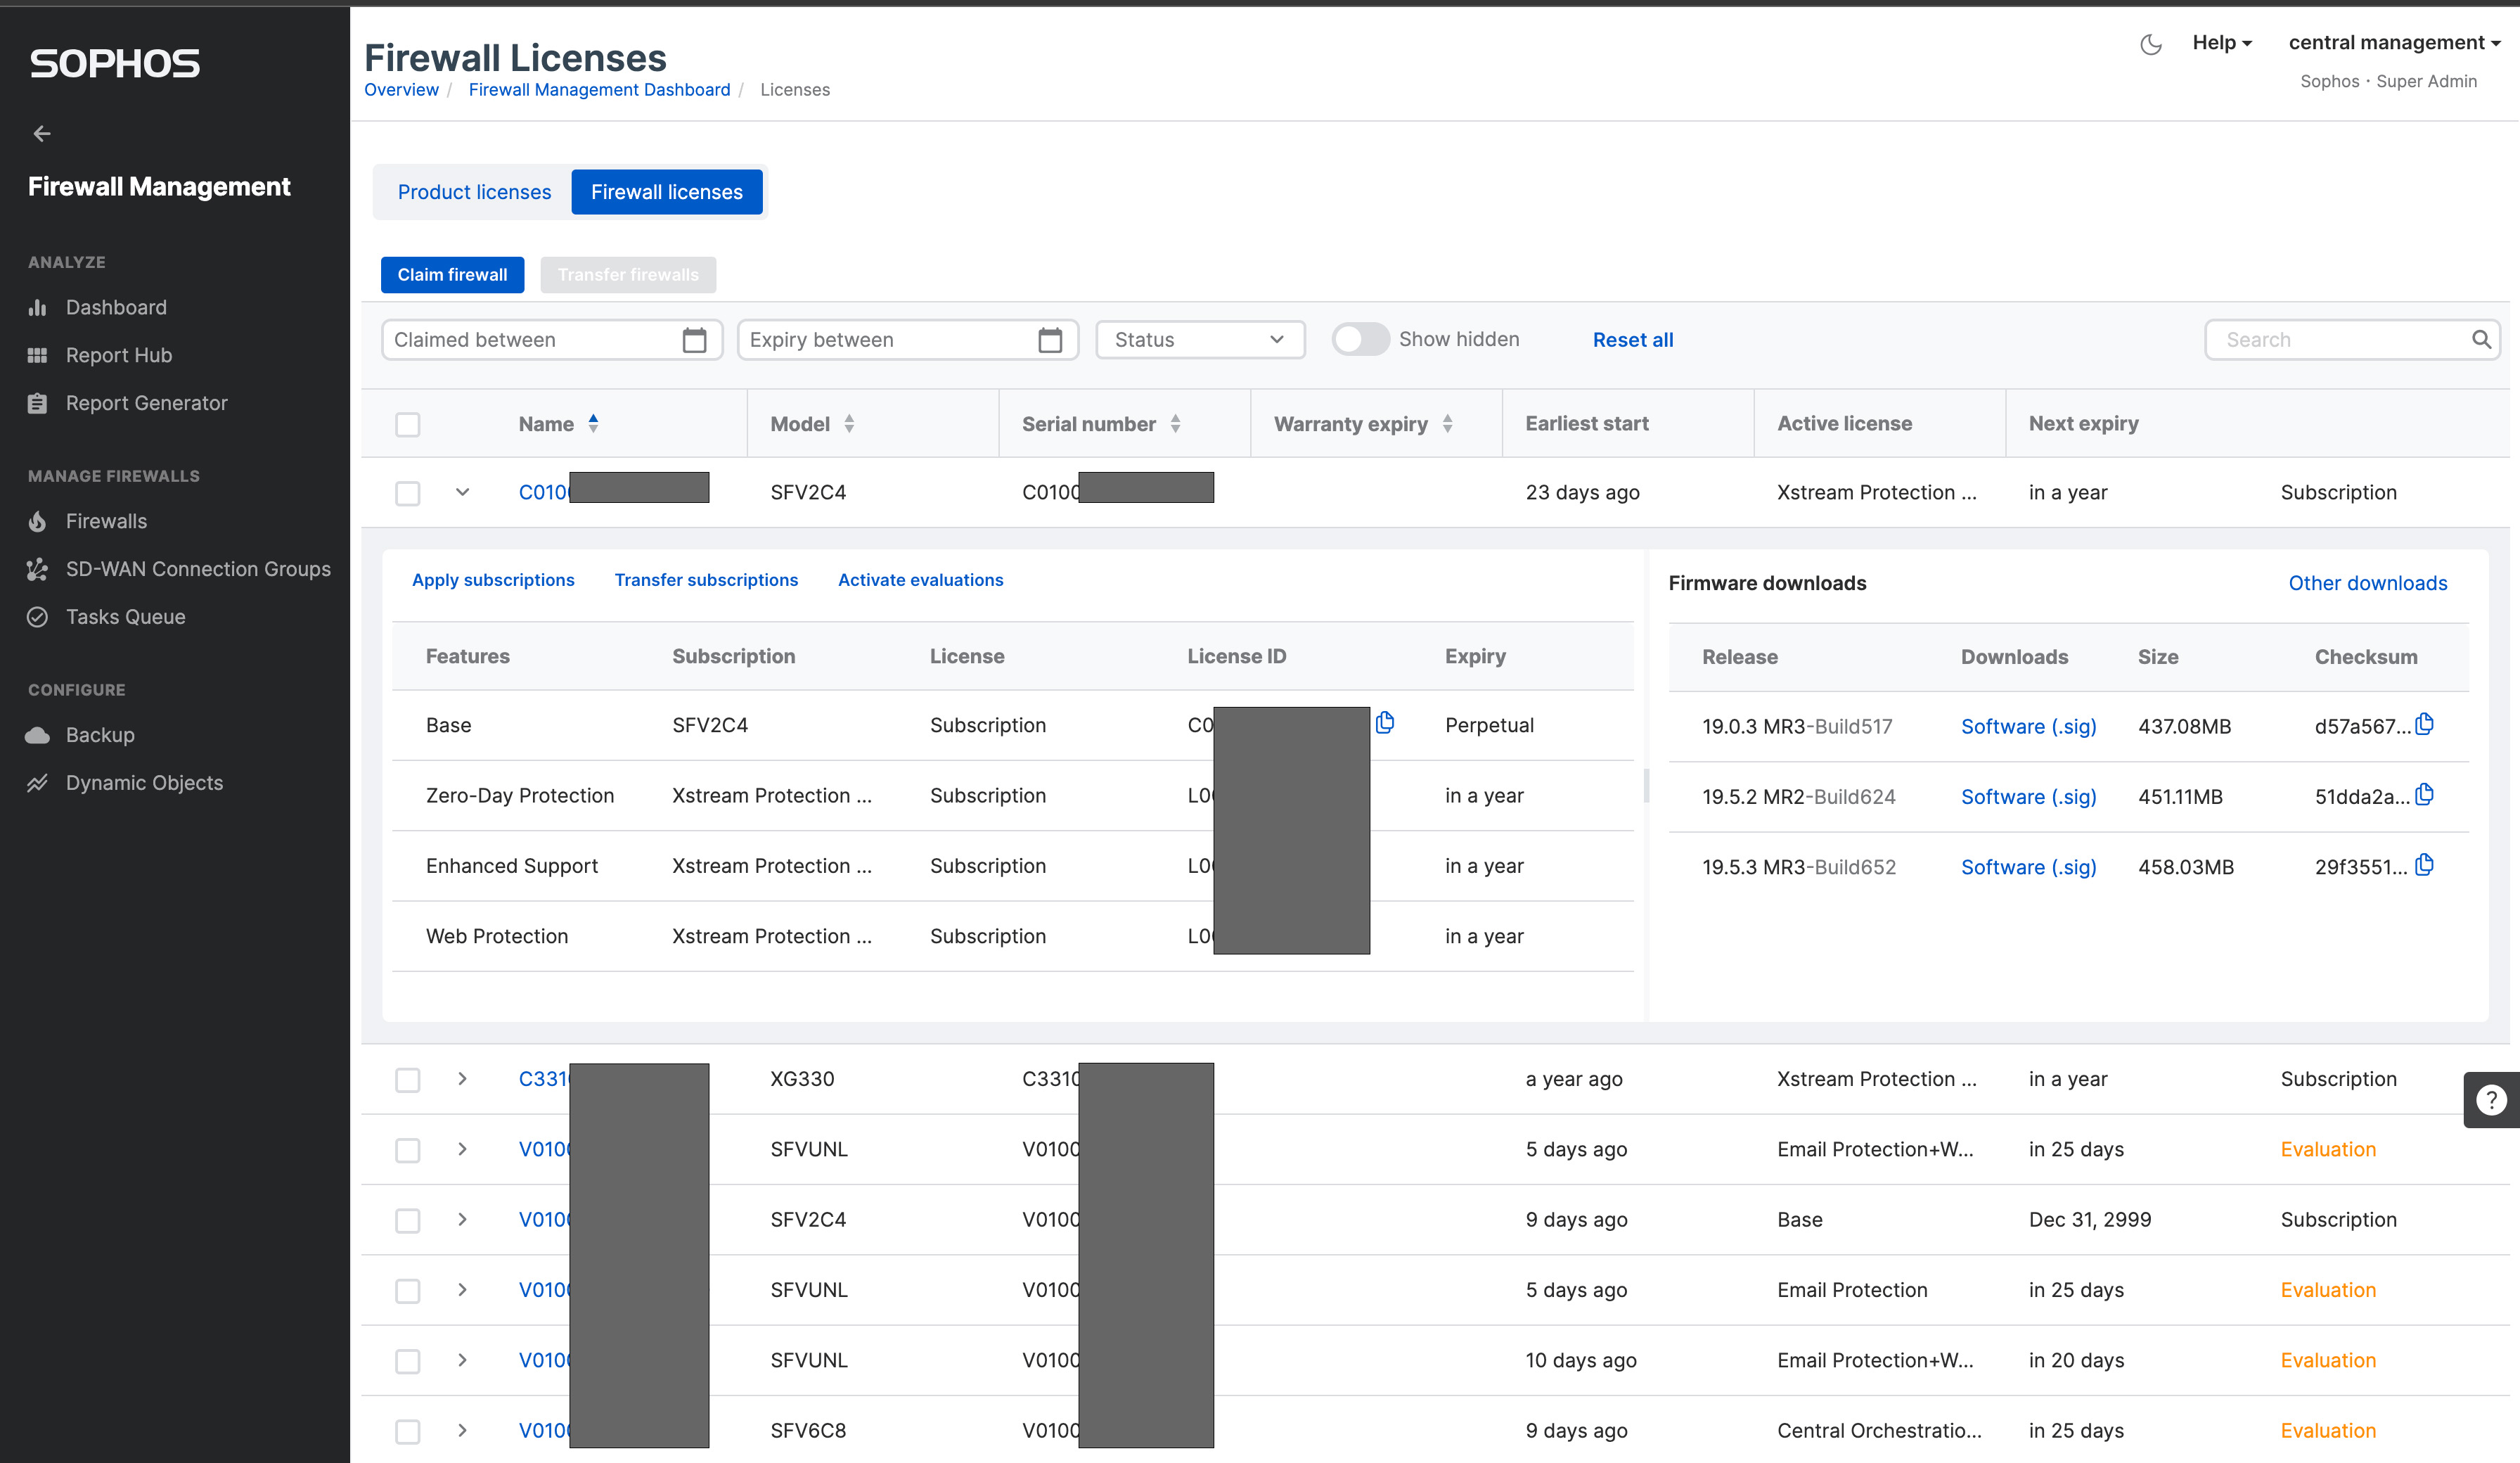Viewport: 2520px width, 1463px height.
Task: Check the C331 row checkbox
Action: pyautogui.click(x=407, y=1078)
